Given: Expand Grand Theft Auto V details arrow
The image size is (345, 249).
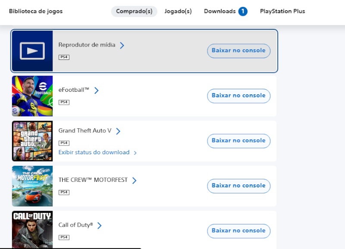Looking at the screenshot, I should (118, 131).
